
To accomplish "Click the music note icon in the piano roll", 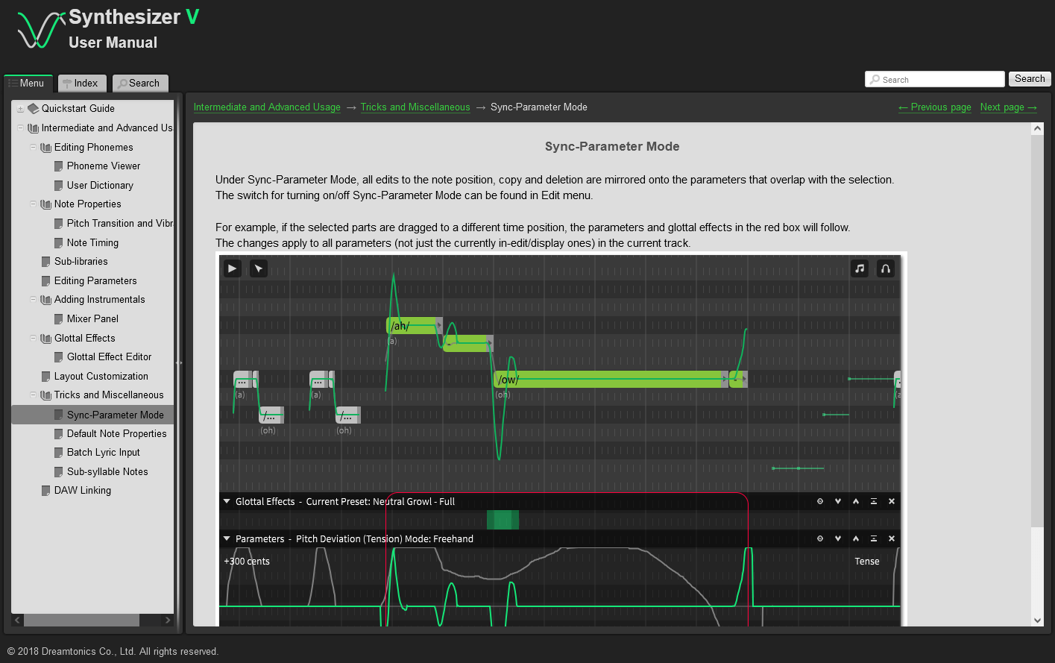I will click(x=860, y=268).
